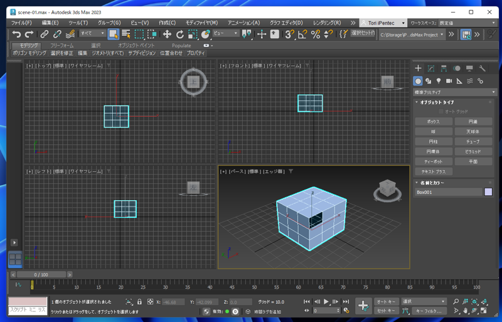Screen dimensions: 502x322
Task: Switch to Utilities command panel tab
Action: 482,68
